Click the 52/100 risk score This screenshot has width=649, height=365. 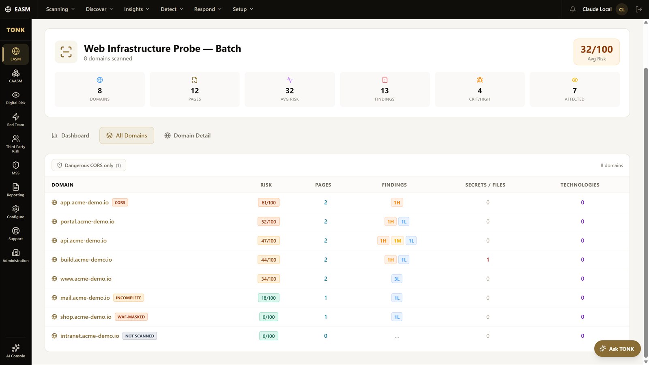click(269, 221)
